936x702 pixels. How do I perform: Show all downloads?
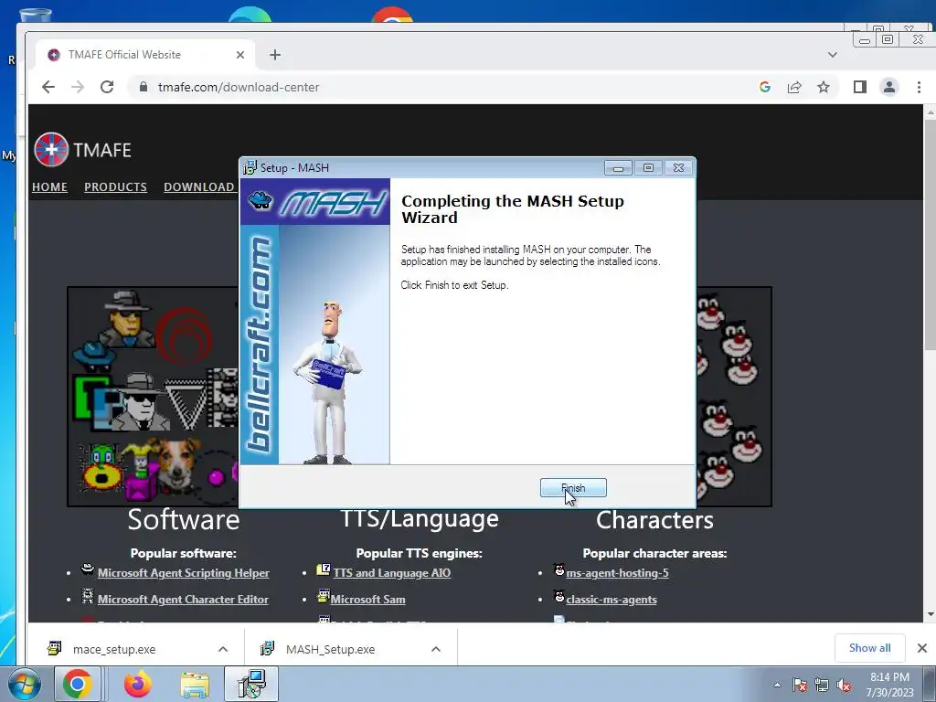pos(870,648)
